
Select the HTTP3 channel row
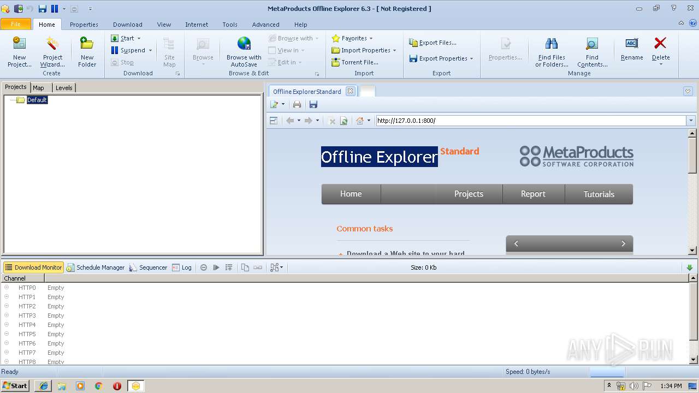click(346, 315)
